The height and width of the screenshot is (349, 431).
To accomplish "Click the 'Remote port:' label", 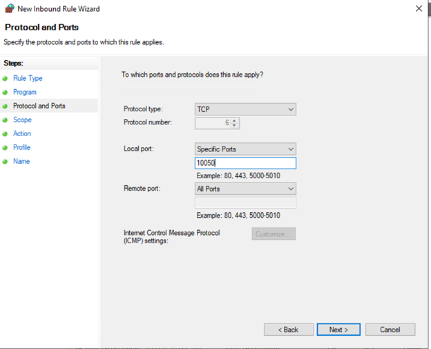I will point(142,189).
